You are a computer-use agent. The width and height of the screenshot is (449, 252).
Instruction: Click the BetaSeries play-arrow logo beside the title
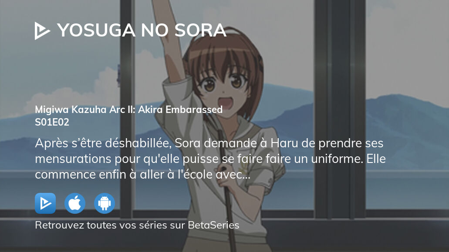[x=42, y=30]
